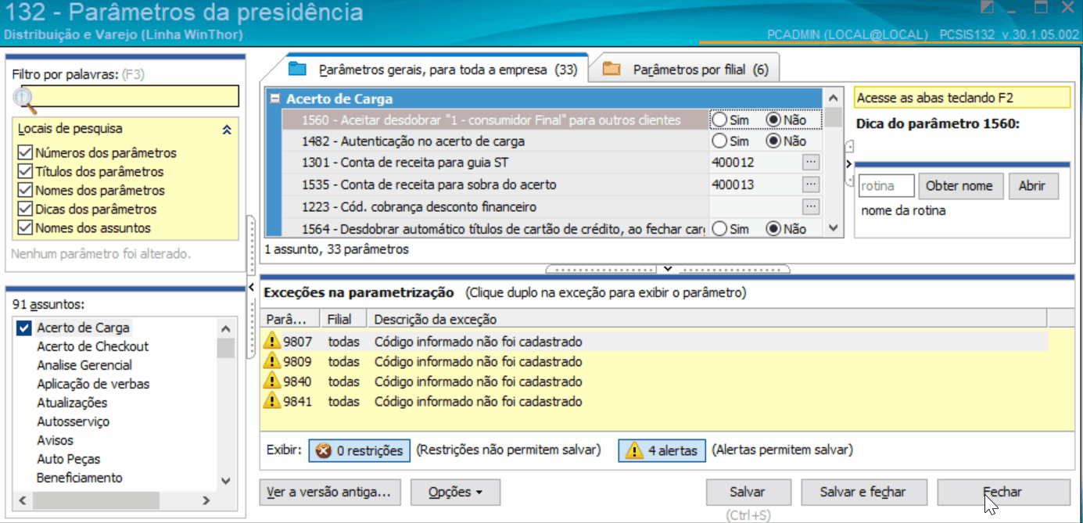Select Não for parameter 1564
1083x523 pixels.
tap(773, 229)
